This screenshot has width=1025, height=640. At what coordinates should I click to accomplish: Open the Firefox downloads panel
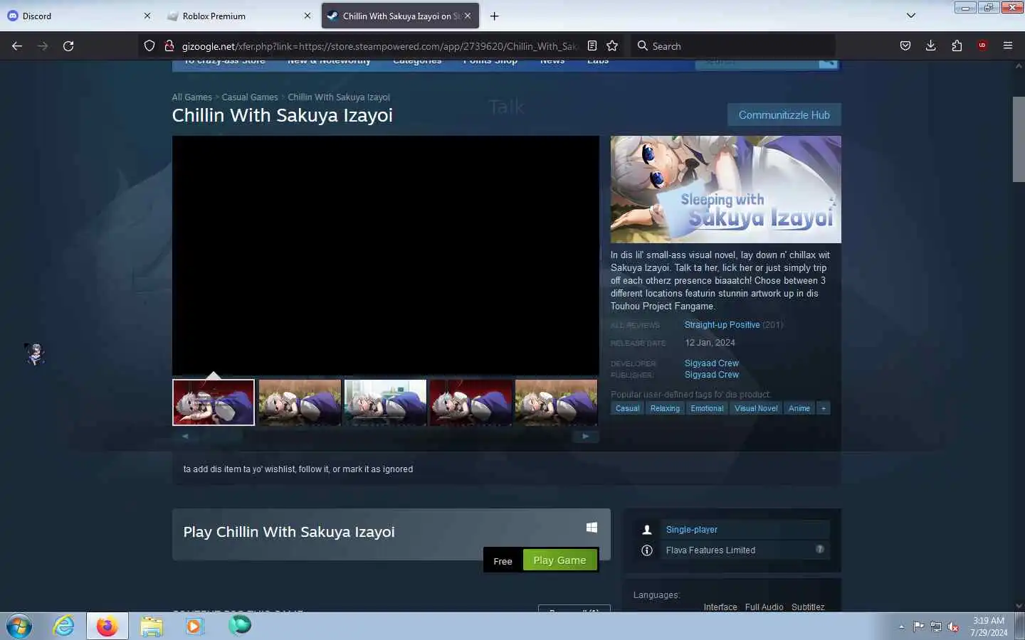click(931, 46)
